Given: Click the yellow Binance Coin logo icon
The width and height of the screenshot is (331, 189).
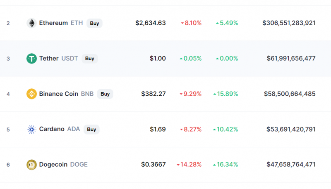Looking at the screenshot, I should 32,94.
